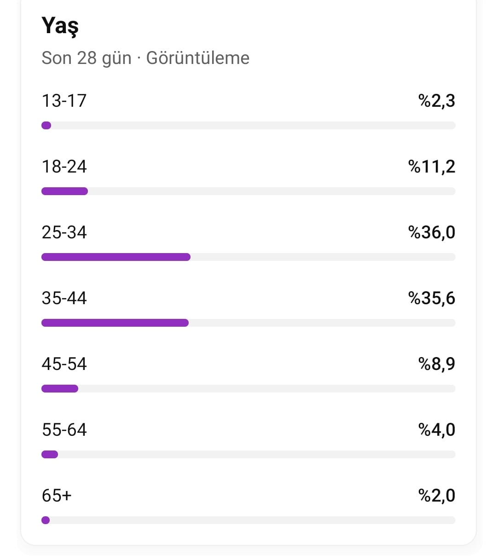497x560 pixels.
Task: Click the purple 13-17 progress bar
Action: [46, 126]
